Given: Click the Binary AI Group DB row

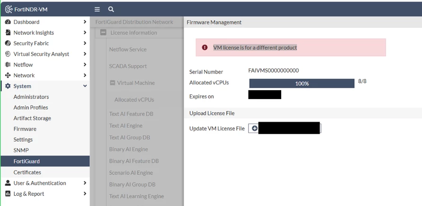Looking at the screenshot, I should point(132,184).
